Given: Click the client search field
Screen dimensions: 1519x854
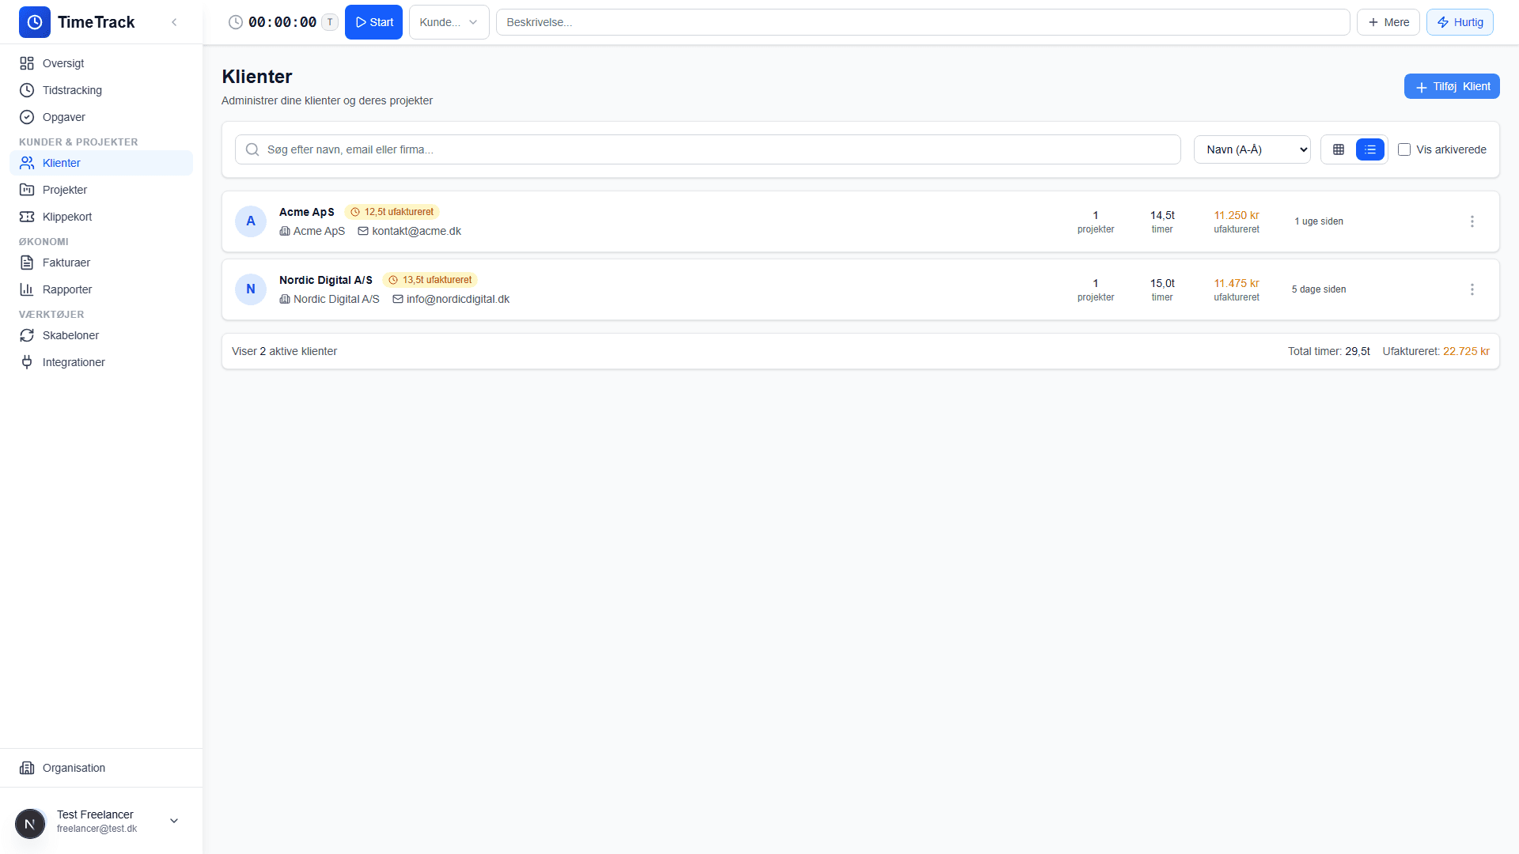Looking at the screenshot, I should pyautogui.click(x=707, y=149).
